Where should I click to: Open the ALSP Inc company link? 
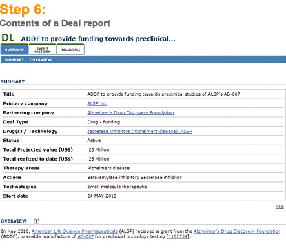(96, 103)
